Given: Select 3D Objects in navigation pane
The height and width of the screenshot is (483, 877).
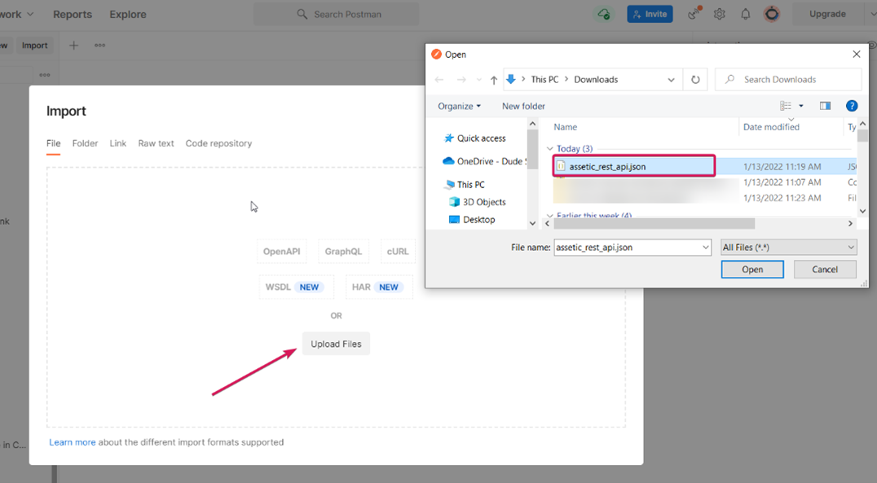Looking at the screenshot, I should click(x=478, y=202).
